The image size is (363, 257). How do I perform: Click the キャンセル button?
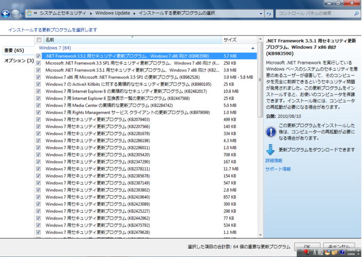[339, 246]
